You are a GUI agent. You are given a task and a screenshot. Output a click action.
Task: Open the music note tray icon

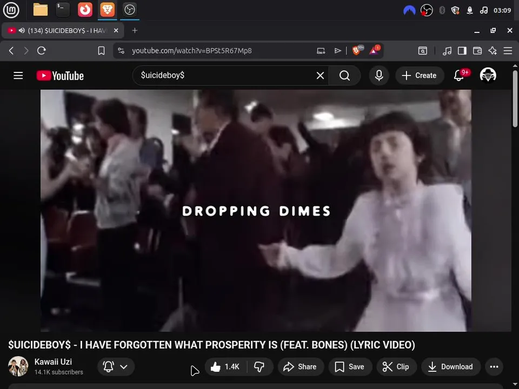[483, 10]
